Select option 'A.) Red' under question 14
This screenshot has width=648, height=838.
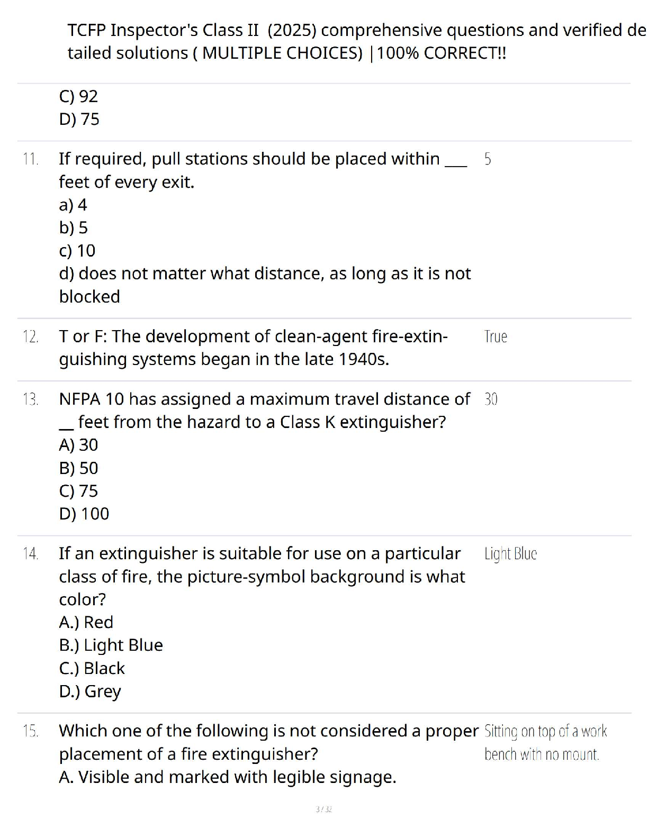click(86, 622)
